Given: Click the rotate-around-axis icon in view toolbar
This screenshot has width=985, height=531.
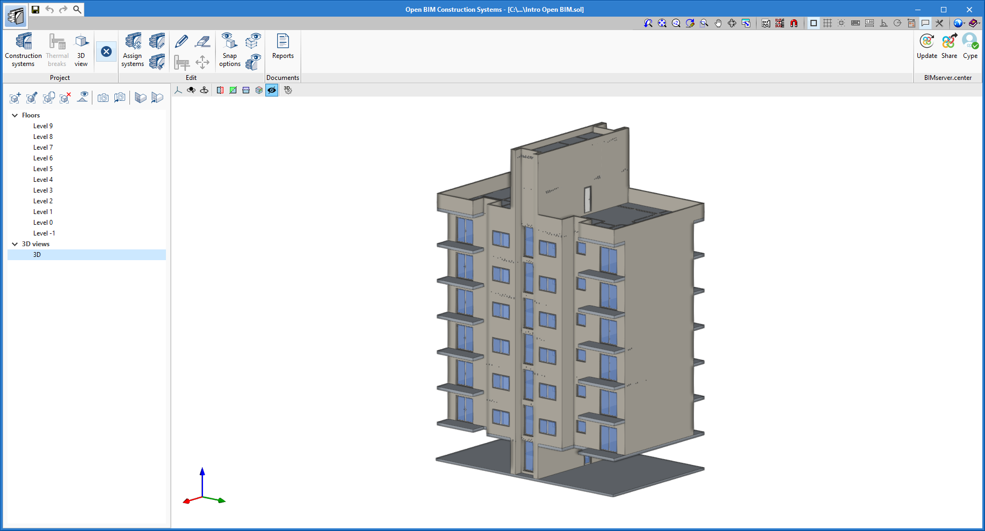Looking at the screenshot, I should click(204, 90).
